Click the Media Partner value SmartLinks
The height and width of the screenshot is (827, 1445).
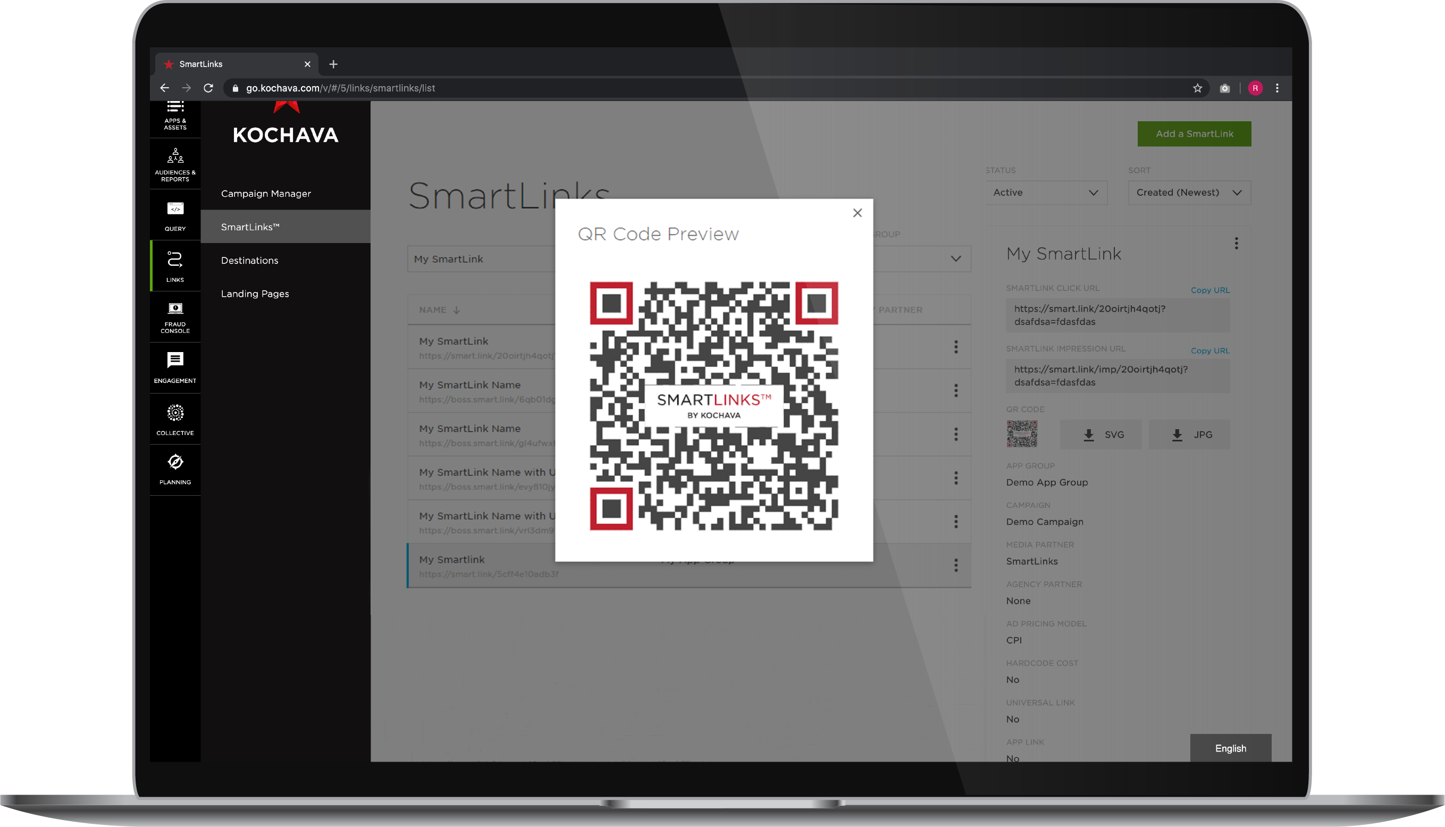pos(1032,562)
